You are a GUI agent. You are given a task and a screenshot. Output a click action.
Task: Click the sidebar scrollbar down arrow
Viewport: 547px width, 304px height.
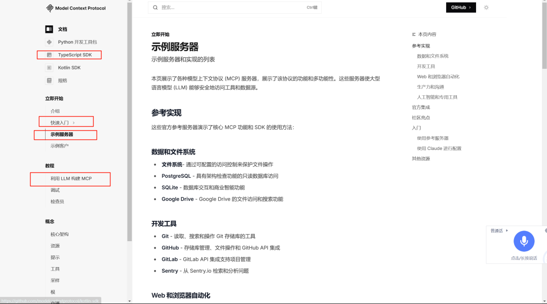point(130,301)
